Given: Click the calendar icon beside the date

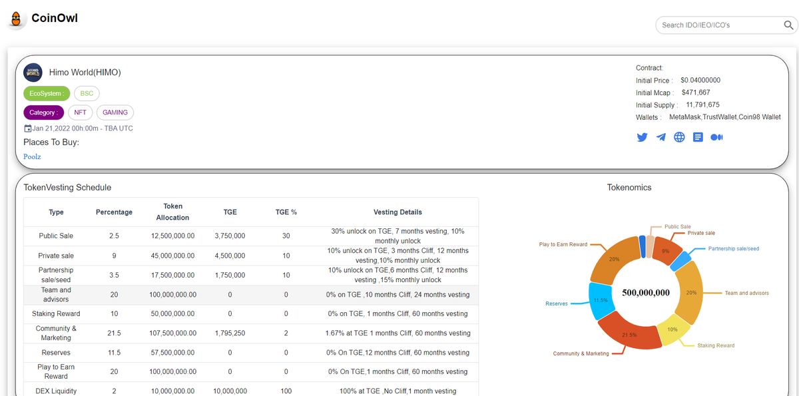Looking at the screenshot, I should coord(27,128).
